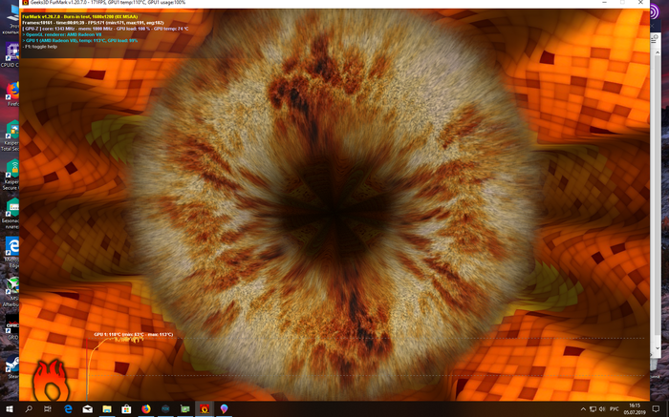Screen dimensions: 669x417
Task: Open volume control tray icon
Action: pyautogui.click(x=602, y=409)
